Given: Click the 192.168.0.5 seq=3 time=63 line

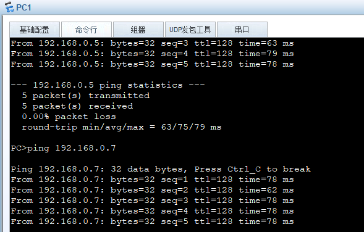Looking at the screenshot, I should (152, 43).
